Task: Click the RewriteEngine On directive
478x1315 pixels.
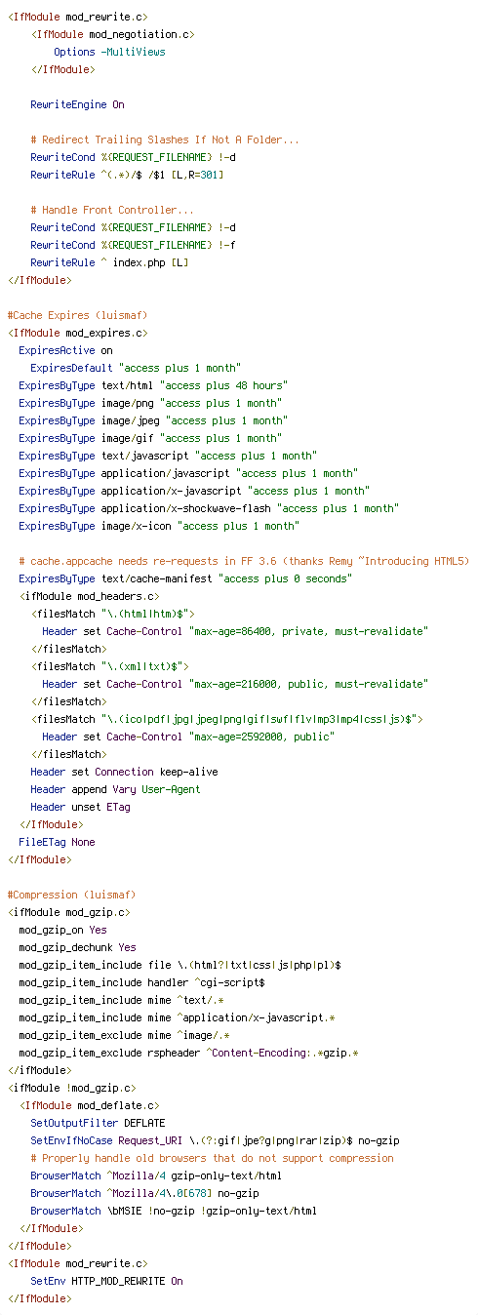Action: pos(77,104)
